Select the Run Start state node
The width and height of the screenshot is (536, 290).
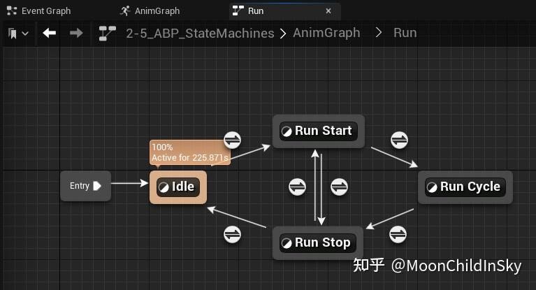[319, 131]
